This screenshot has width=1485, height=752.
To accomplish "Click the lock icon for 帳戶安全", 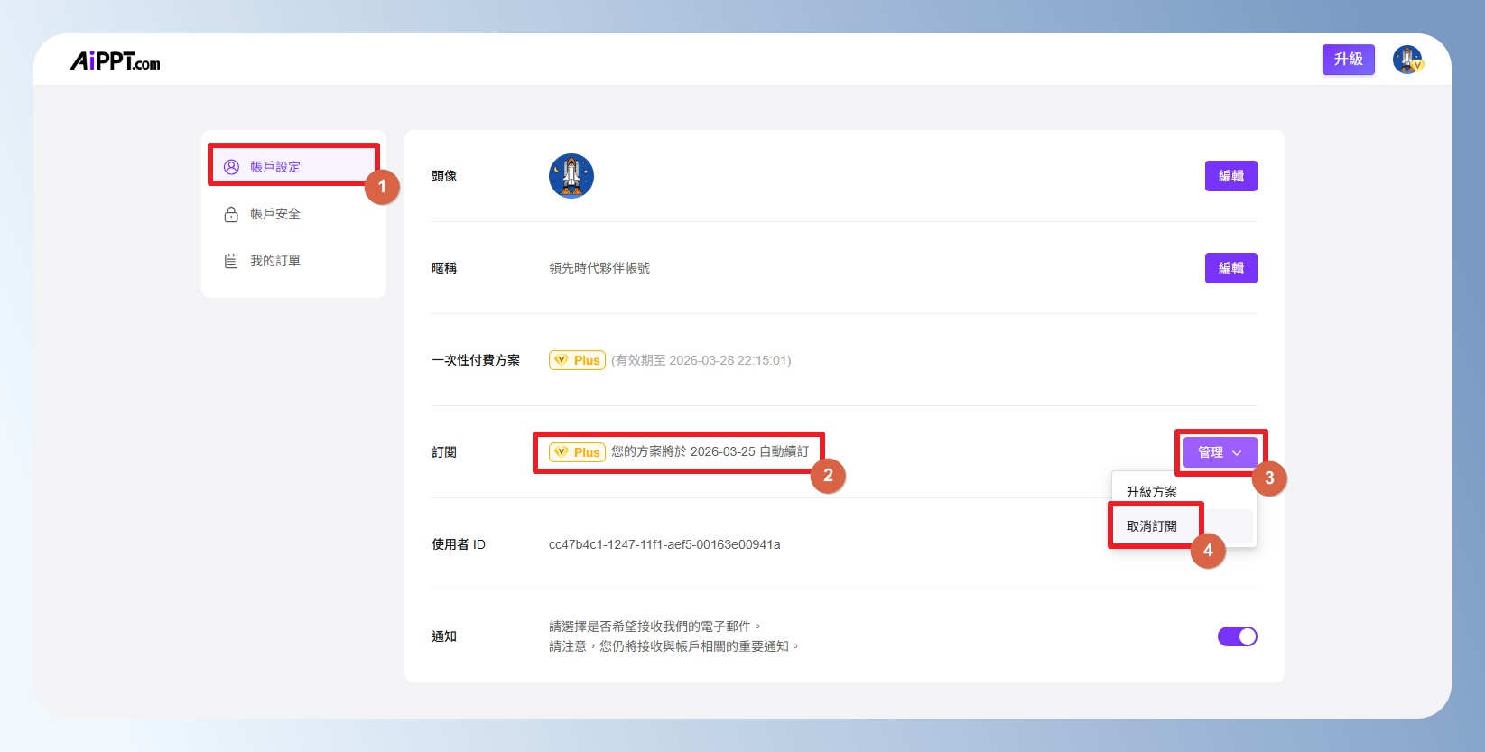I will click(231, 214).
